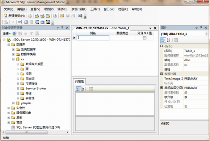The height and width of the screenshot is (141, 210).
Task: Sort properties alphabetically in Properties panel
Action: (x=169, y=40)
